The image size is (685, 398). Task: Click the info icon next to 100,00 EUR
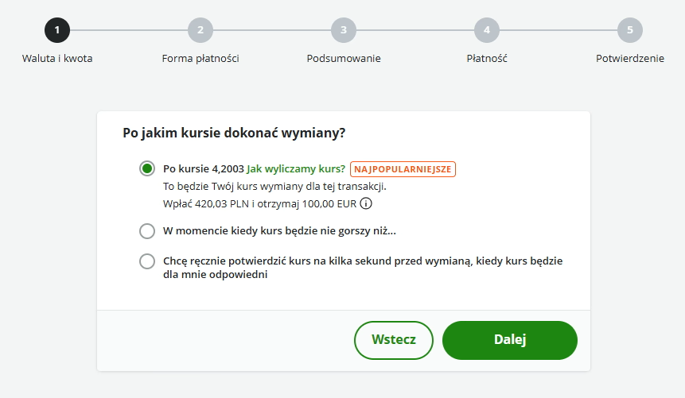tap(366, 203)
